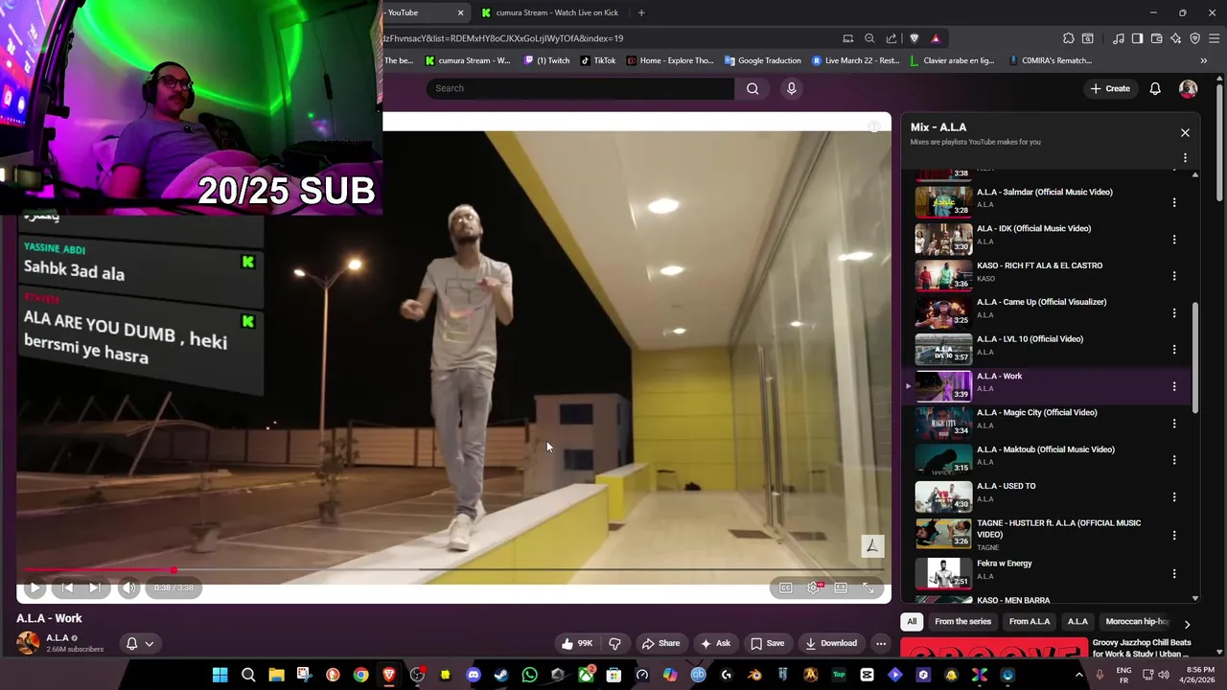Click the Ask button below the video

pos(715,643)
